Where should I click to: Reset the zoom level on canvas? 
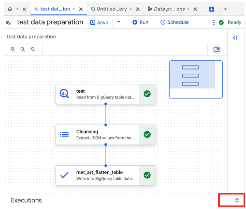pyautogui.click(x=33, y=50)
